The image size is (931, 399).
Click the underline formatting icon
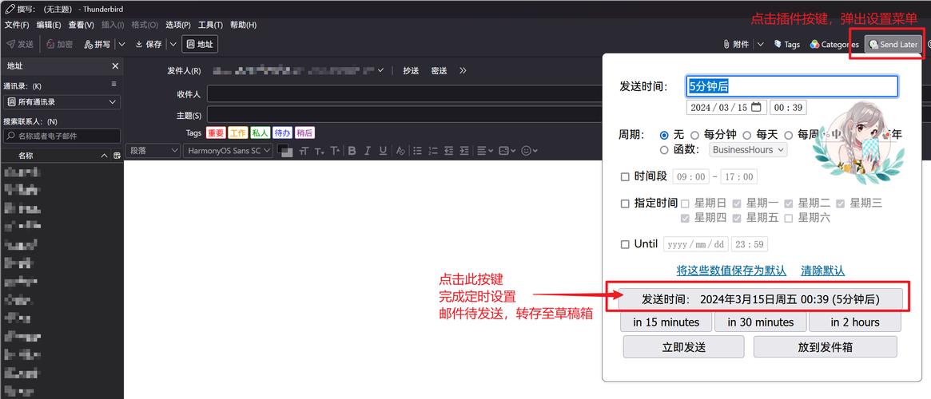(383, 151)
